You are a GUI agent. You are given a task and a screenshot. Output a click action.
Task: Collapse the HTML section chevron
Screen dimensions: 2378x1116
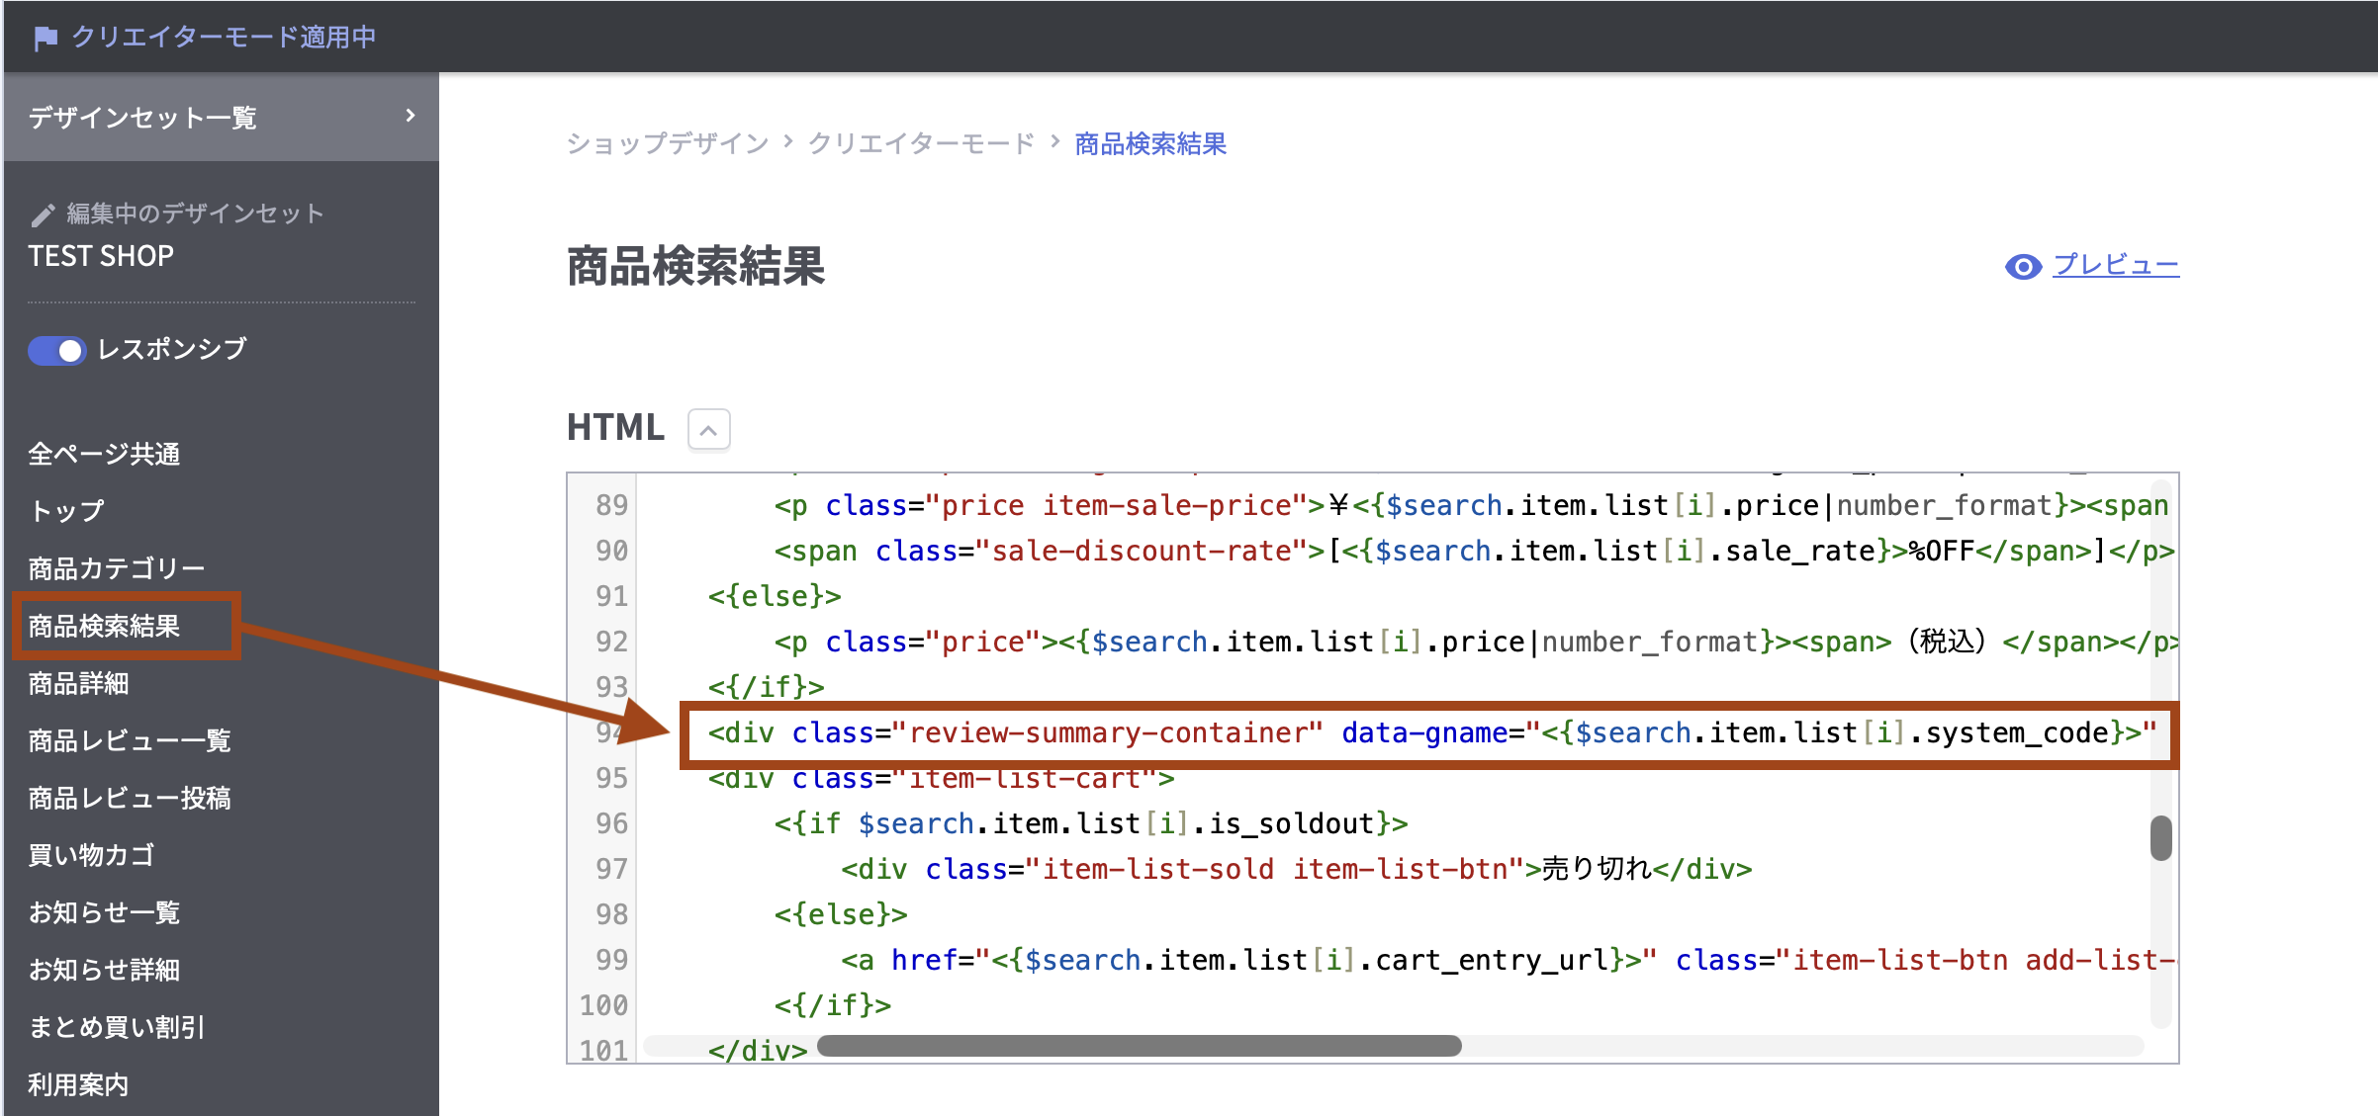point(708,430)
